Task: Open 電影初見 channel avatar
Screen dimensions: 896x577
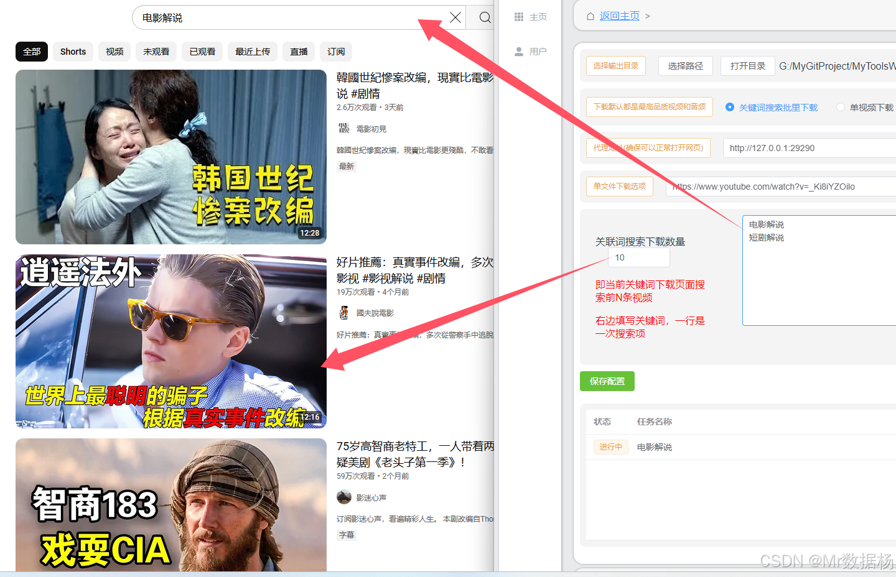Action: (x=343, y=128)
